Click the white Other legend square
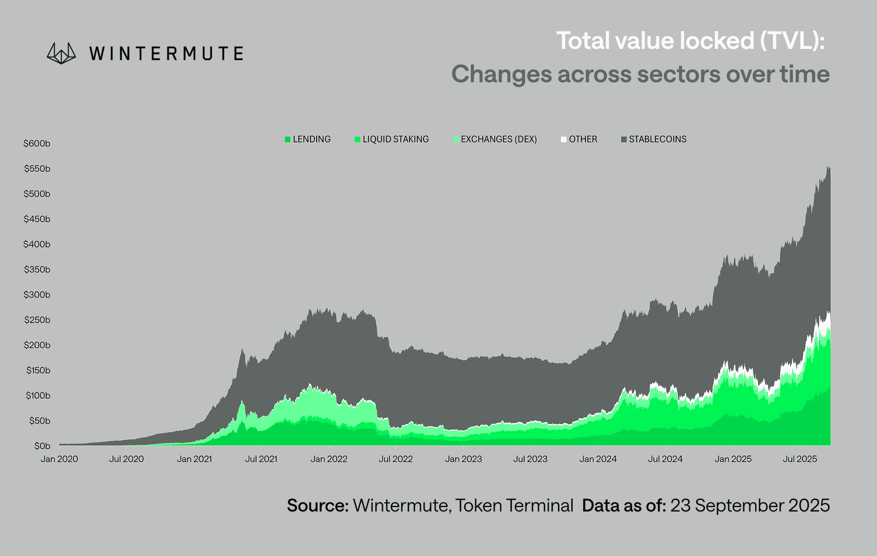This screenshot has width=877, height=556. click(564, 140)
